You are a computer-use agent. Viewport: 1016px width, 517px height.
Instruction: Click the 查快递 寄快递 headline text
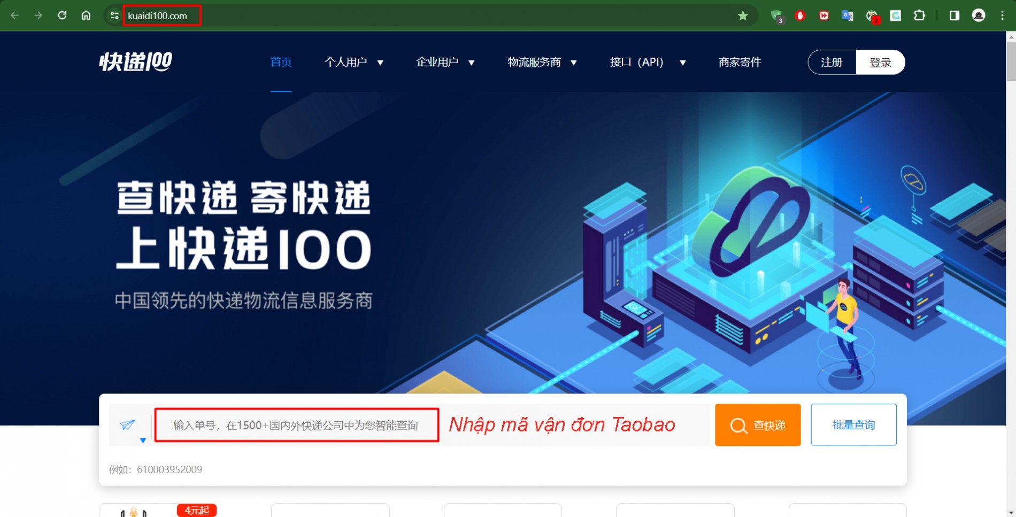click(x=244, y=198)
